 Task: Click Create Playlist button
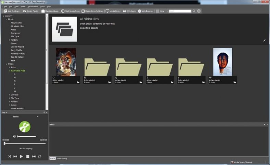point(30,11)
